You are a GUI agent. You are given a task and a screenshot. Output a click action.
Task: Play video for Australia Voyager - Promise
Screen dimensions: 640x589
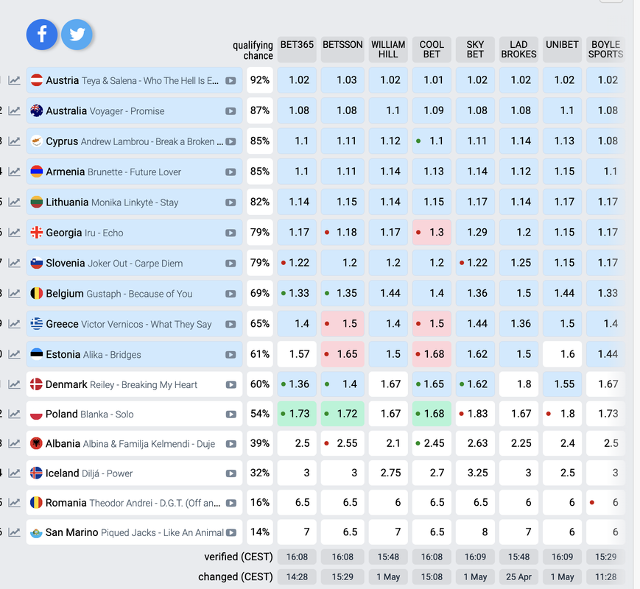click(231, 111)
